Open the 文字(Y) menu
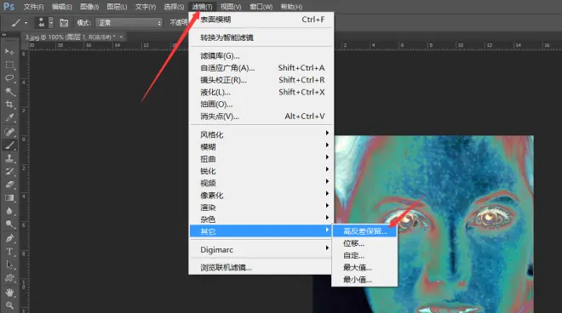The height and width of the screenshot is (313, 562). 146,7
